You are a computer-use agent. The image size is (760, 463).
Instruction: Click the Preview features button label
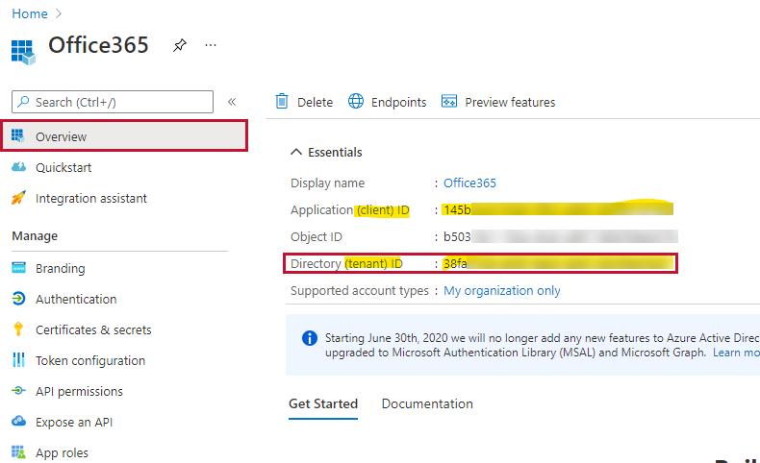coord(511,102)
